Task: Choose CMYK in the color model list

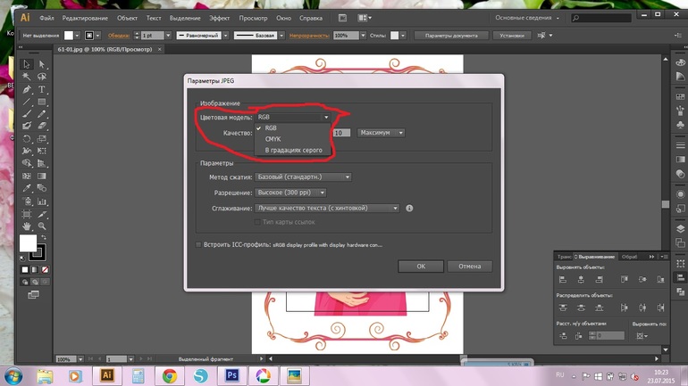Action: (x=273, y=139)
